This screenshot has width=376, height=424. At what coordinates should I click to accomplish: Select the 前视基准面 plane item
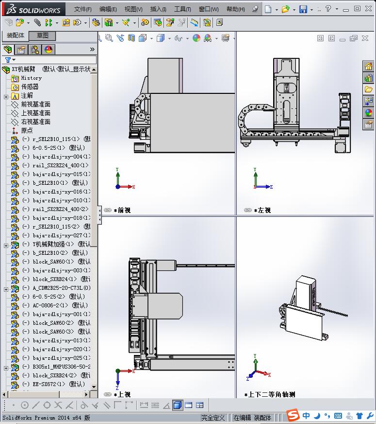coord(35,104)
